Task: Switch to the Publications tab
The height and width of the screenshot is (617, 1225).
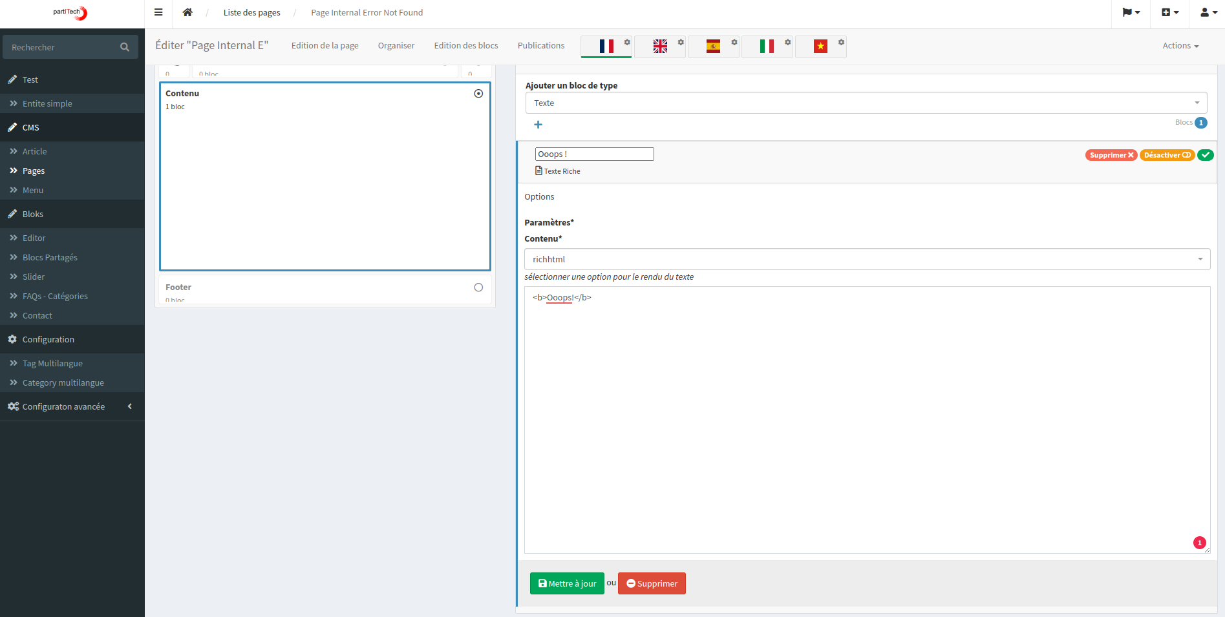Action: click(x=540, y=45)
